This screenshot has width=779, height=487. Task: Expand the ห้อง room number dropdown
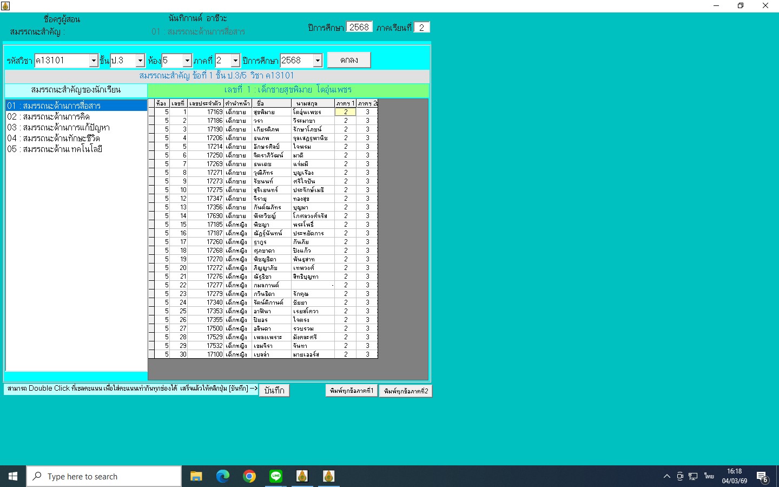187,61
